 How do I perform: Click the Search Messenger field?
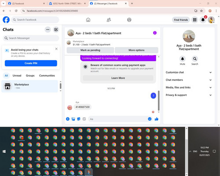click(x=31, y=38)
